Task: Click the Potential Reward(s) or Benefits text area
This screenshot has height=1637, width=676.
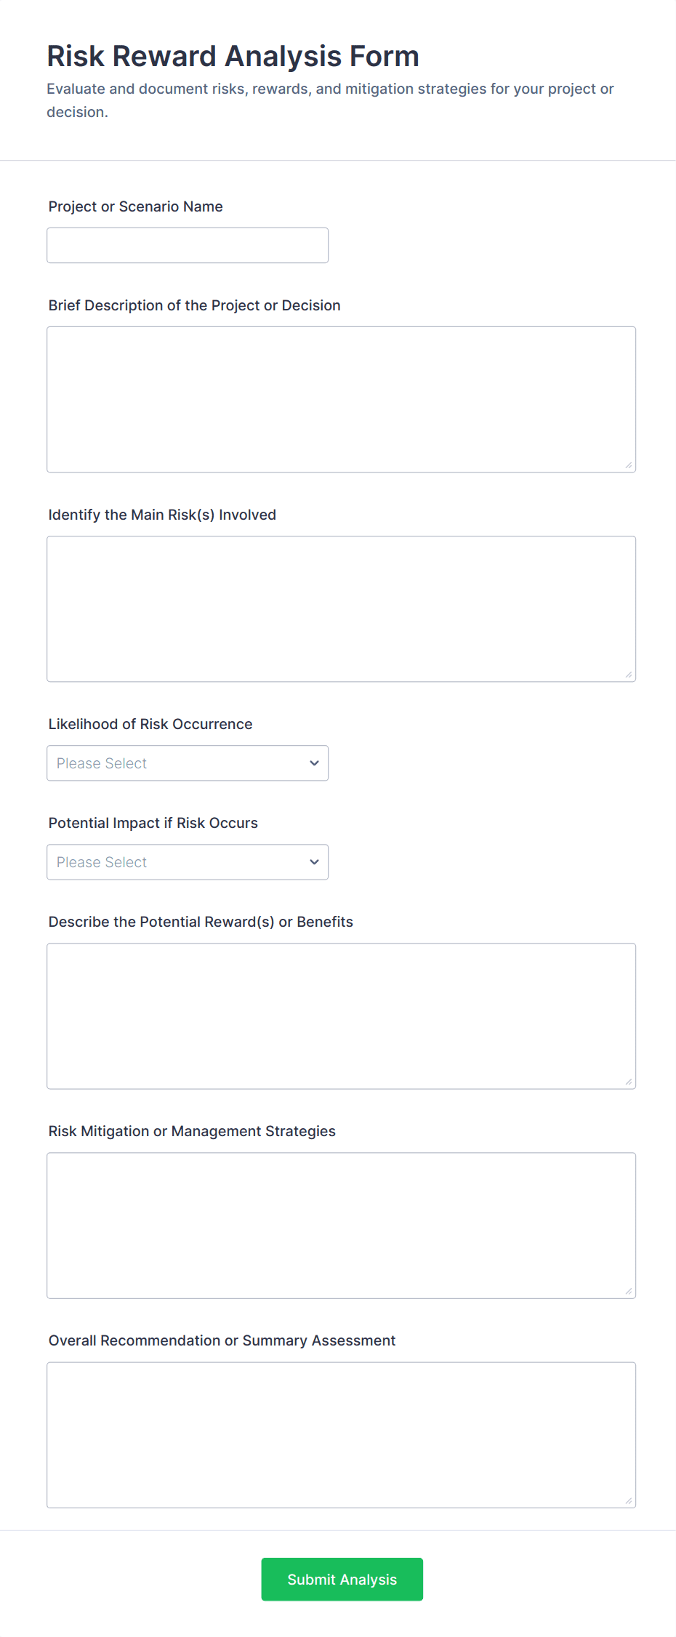Action: click(341, 1015)
